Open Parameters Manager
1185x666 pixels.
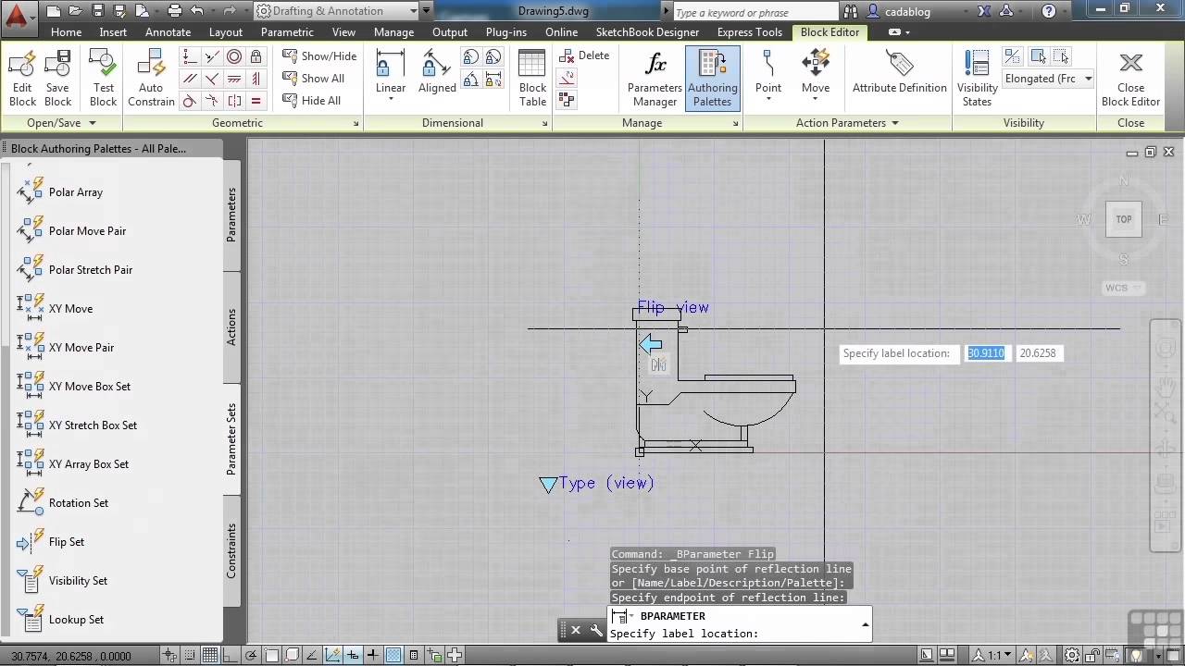[655, 79]
